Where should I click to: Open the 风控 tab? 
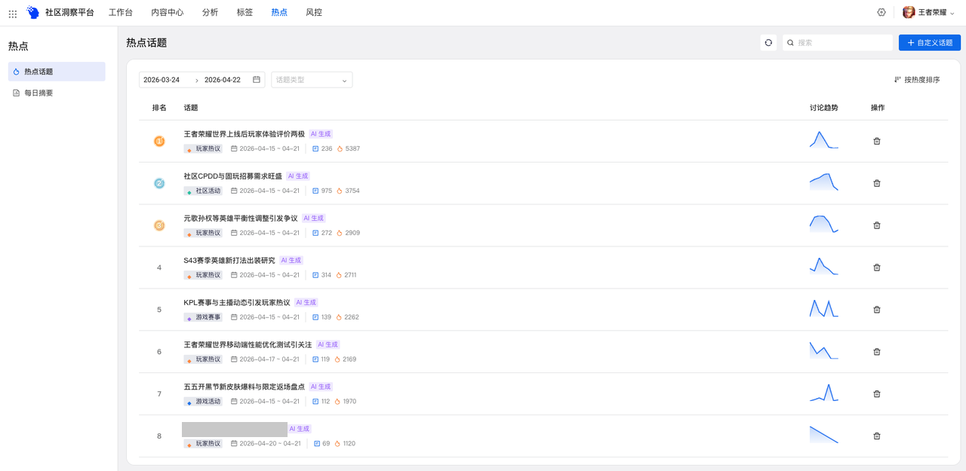pos(314,12)
